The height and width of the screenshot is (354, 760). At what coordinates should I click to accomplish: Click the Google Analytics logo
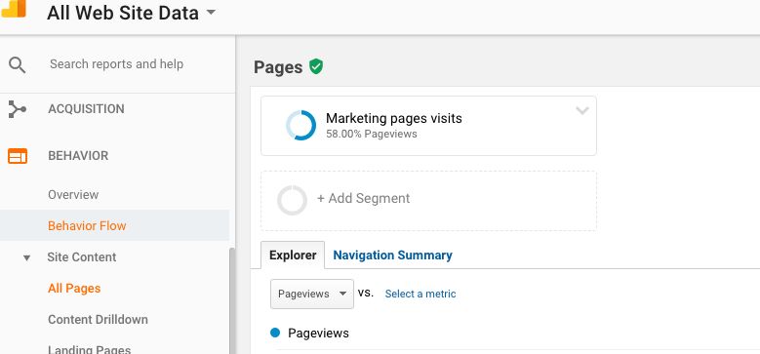(x=14, y=8)
